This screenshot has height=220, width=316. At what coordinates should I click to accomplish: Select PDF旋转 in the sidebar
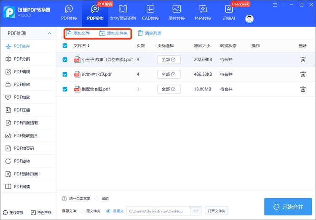click(28, 161)
